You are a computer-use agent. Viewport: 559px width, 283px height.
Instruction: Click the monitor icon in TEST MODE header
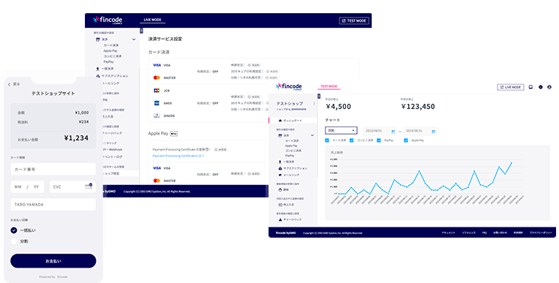point(530,87)
